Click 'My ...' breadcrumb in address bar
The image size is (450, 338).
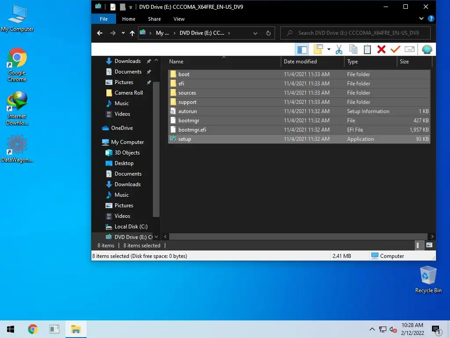point(162,33)
